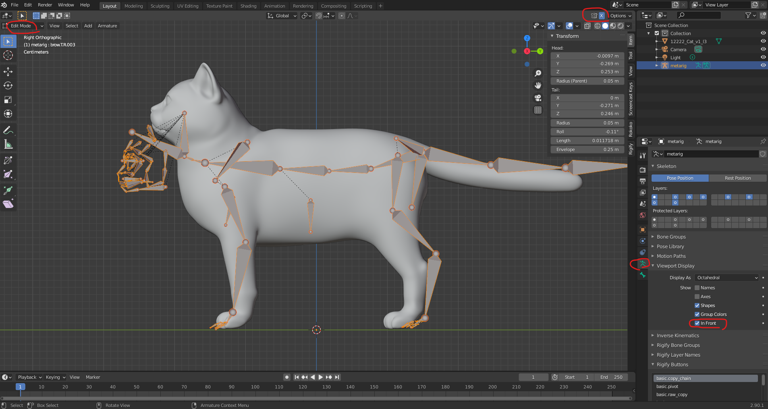Expand the Inverse Kinematics panel
Image resolution: width=768 pixels, height=409 pixels.
coord(678,336)
